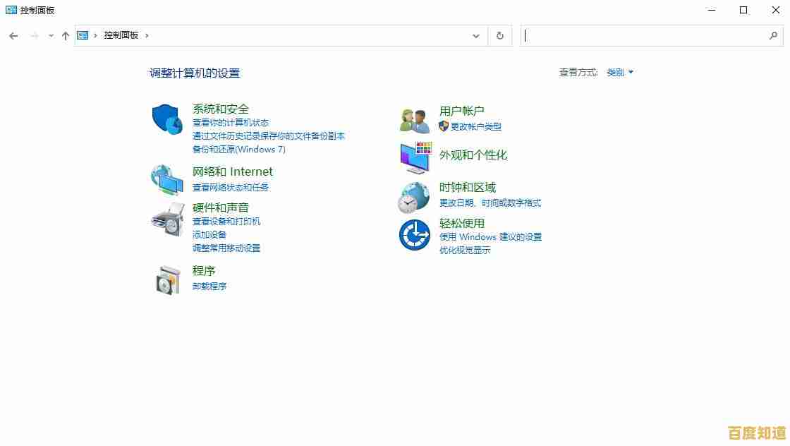The image size is (790, 446).
Task: Click the 轻松使用 accessibility icon
Action: point(414,234)
